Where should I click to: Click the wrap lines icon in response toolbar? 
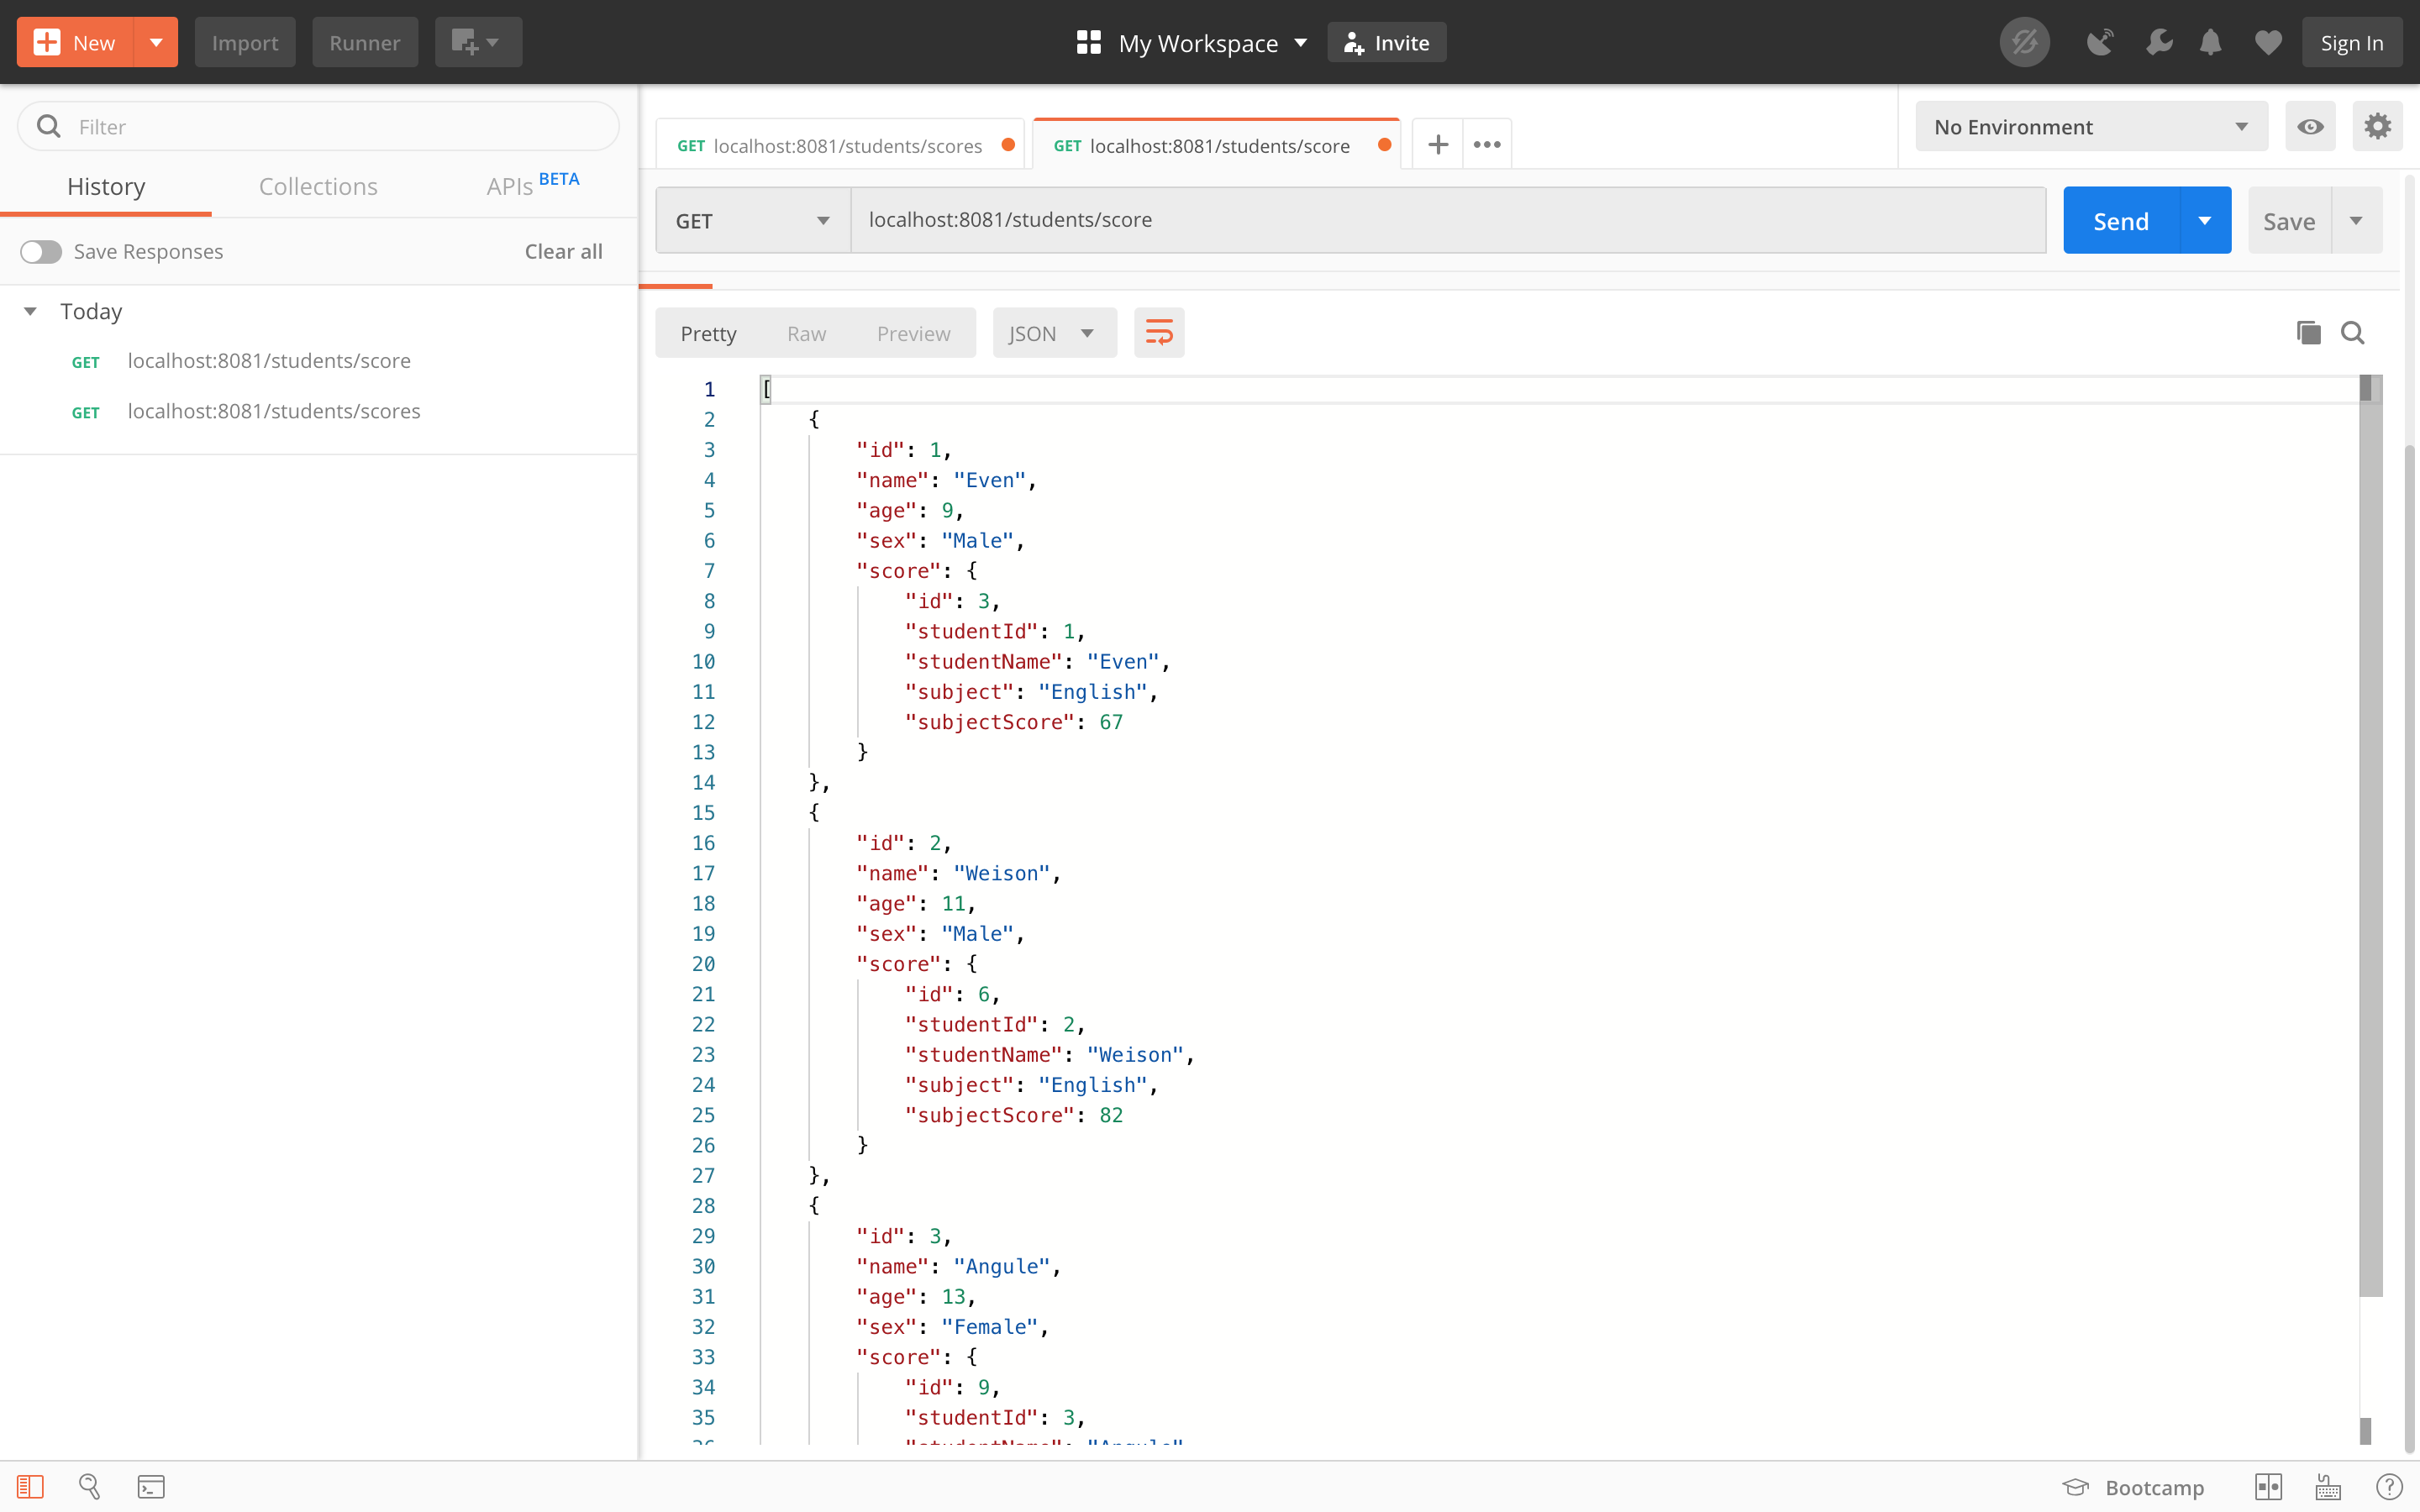(x=1158, y=333)
